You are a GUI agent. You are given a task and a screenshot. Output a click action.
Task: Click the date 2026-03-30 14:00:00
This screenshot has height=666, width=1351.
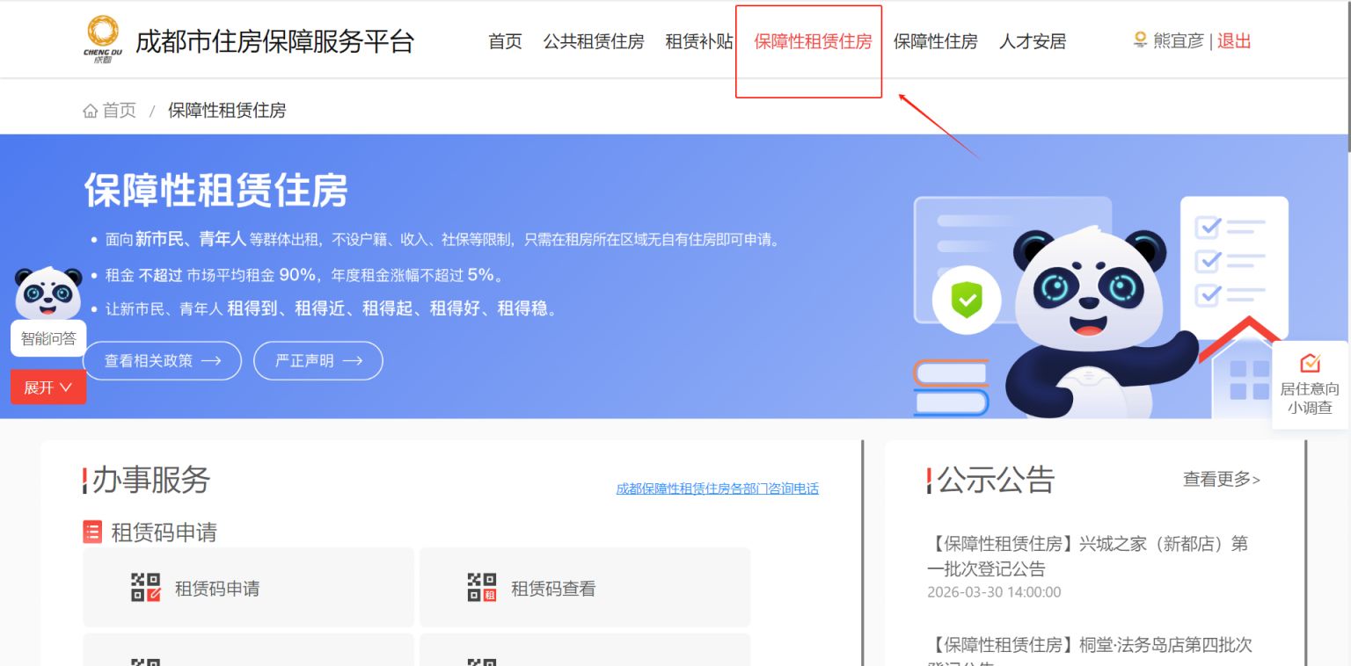click(994, 592)
